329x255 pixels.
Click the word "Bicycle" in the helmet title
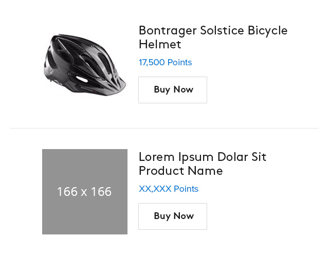click(267, 30)
